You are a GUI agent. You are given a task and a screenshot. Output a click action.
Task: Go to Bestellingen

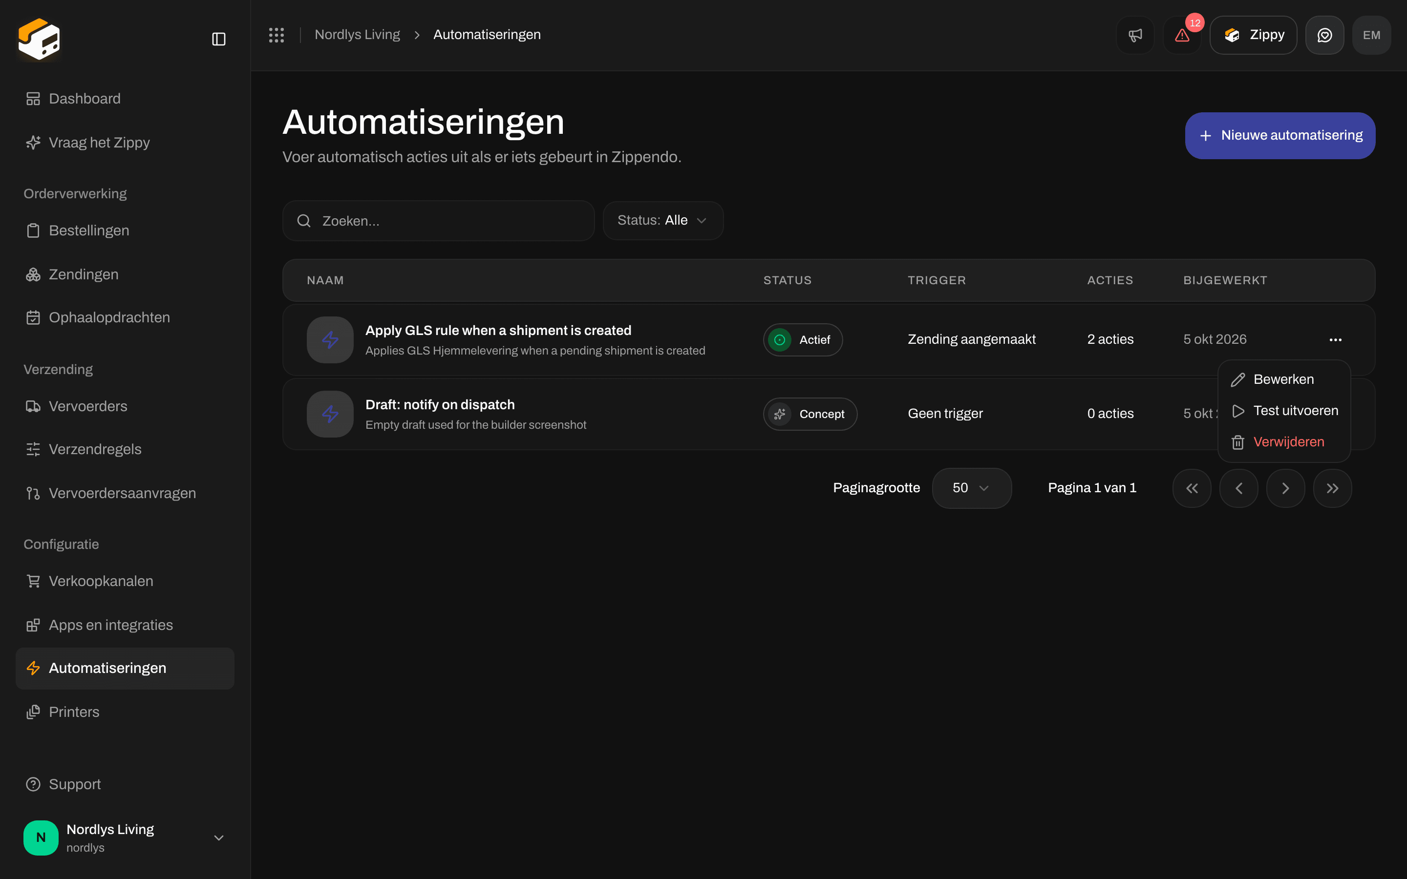(125, 230)
